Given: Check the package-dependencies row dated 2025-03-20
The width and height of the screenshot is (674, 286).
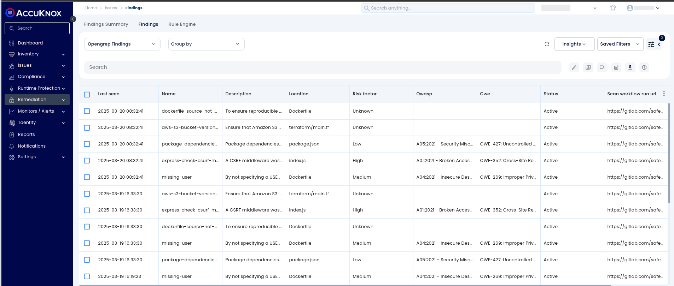Looking at the screenshot, I should pyautogui.click(x=87, y=144).
